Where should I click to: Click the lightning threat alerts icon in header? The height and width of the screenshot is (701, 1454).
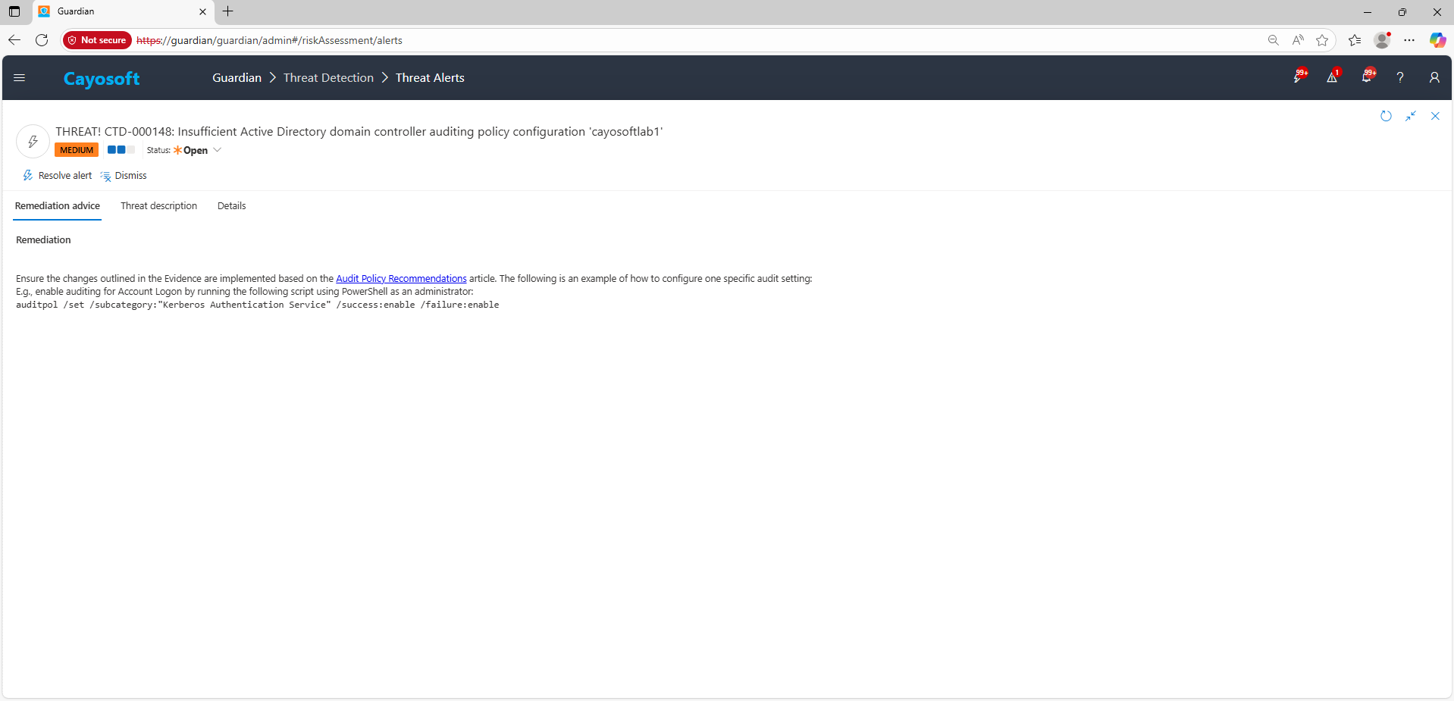(1298, 77)
